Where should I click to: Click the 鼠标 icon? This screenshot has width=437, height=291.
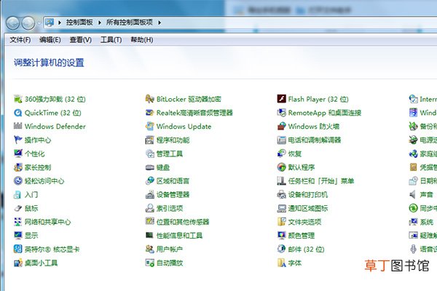tap(17, 208)
